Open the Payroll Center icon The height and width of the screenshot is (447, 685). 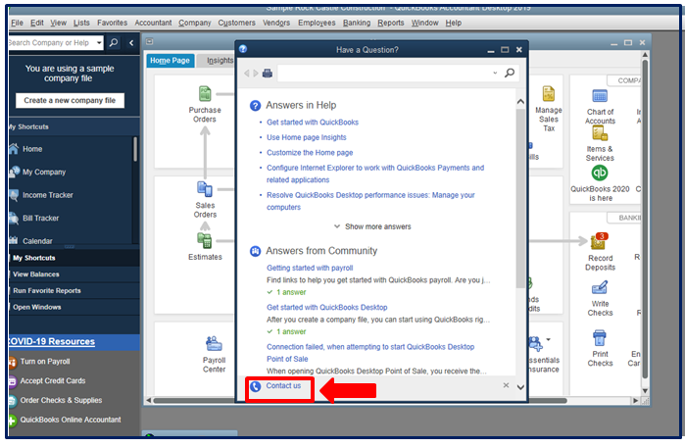[214, 344]
